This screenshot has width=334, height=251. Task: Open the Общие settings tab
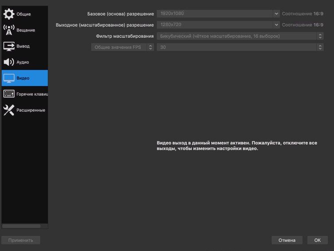(x=25, y=14)
